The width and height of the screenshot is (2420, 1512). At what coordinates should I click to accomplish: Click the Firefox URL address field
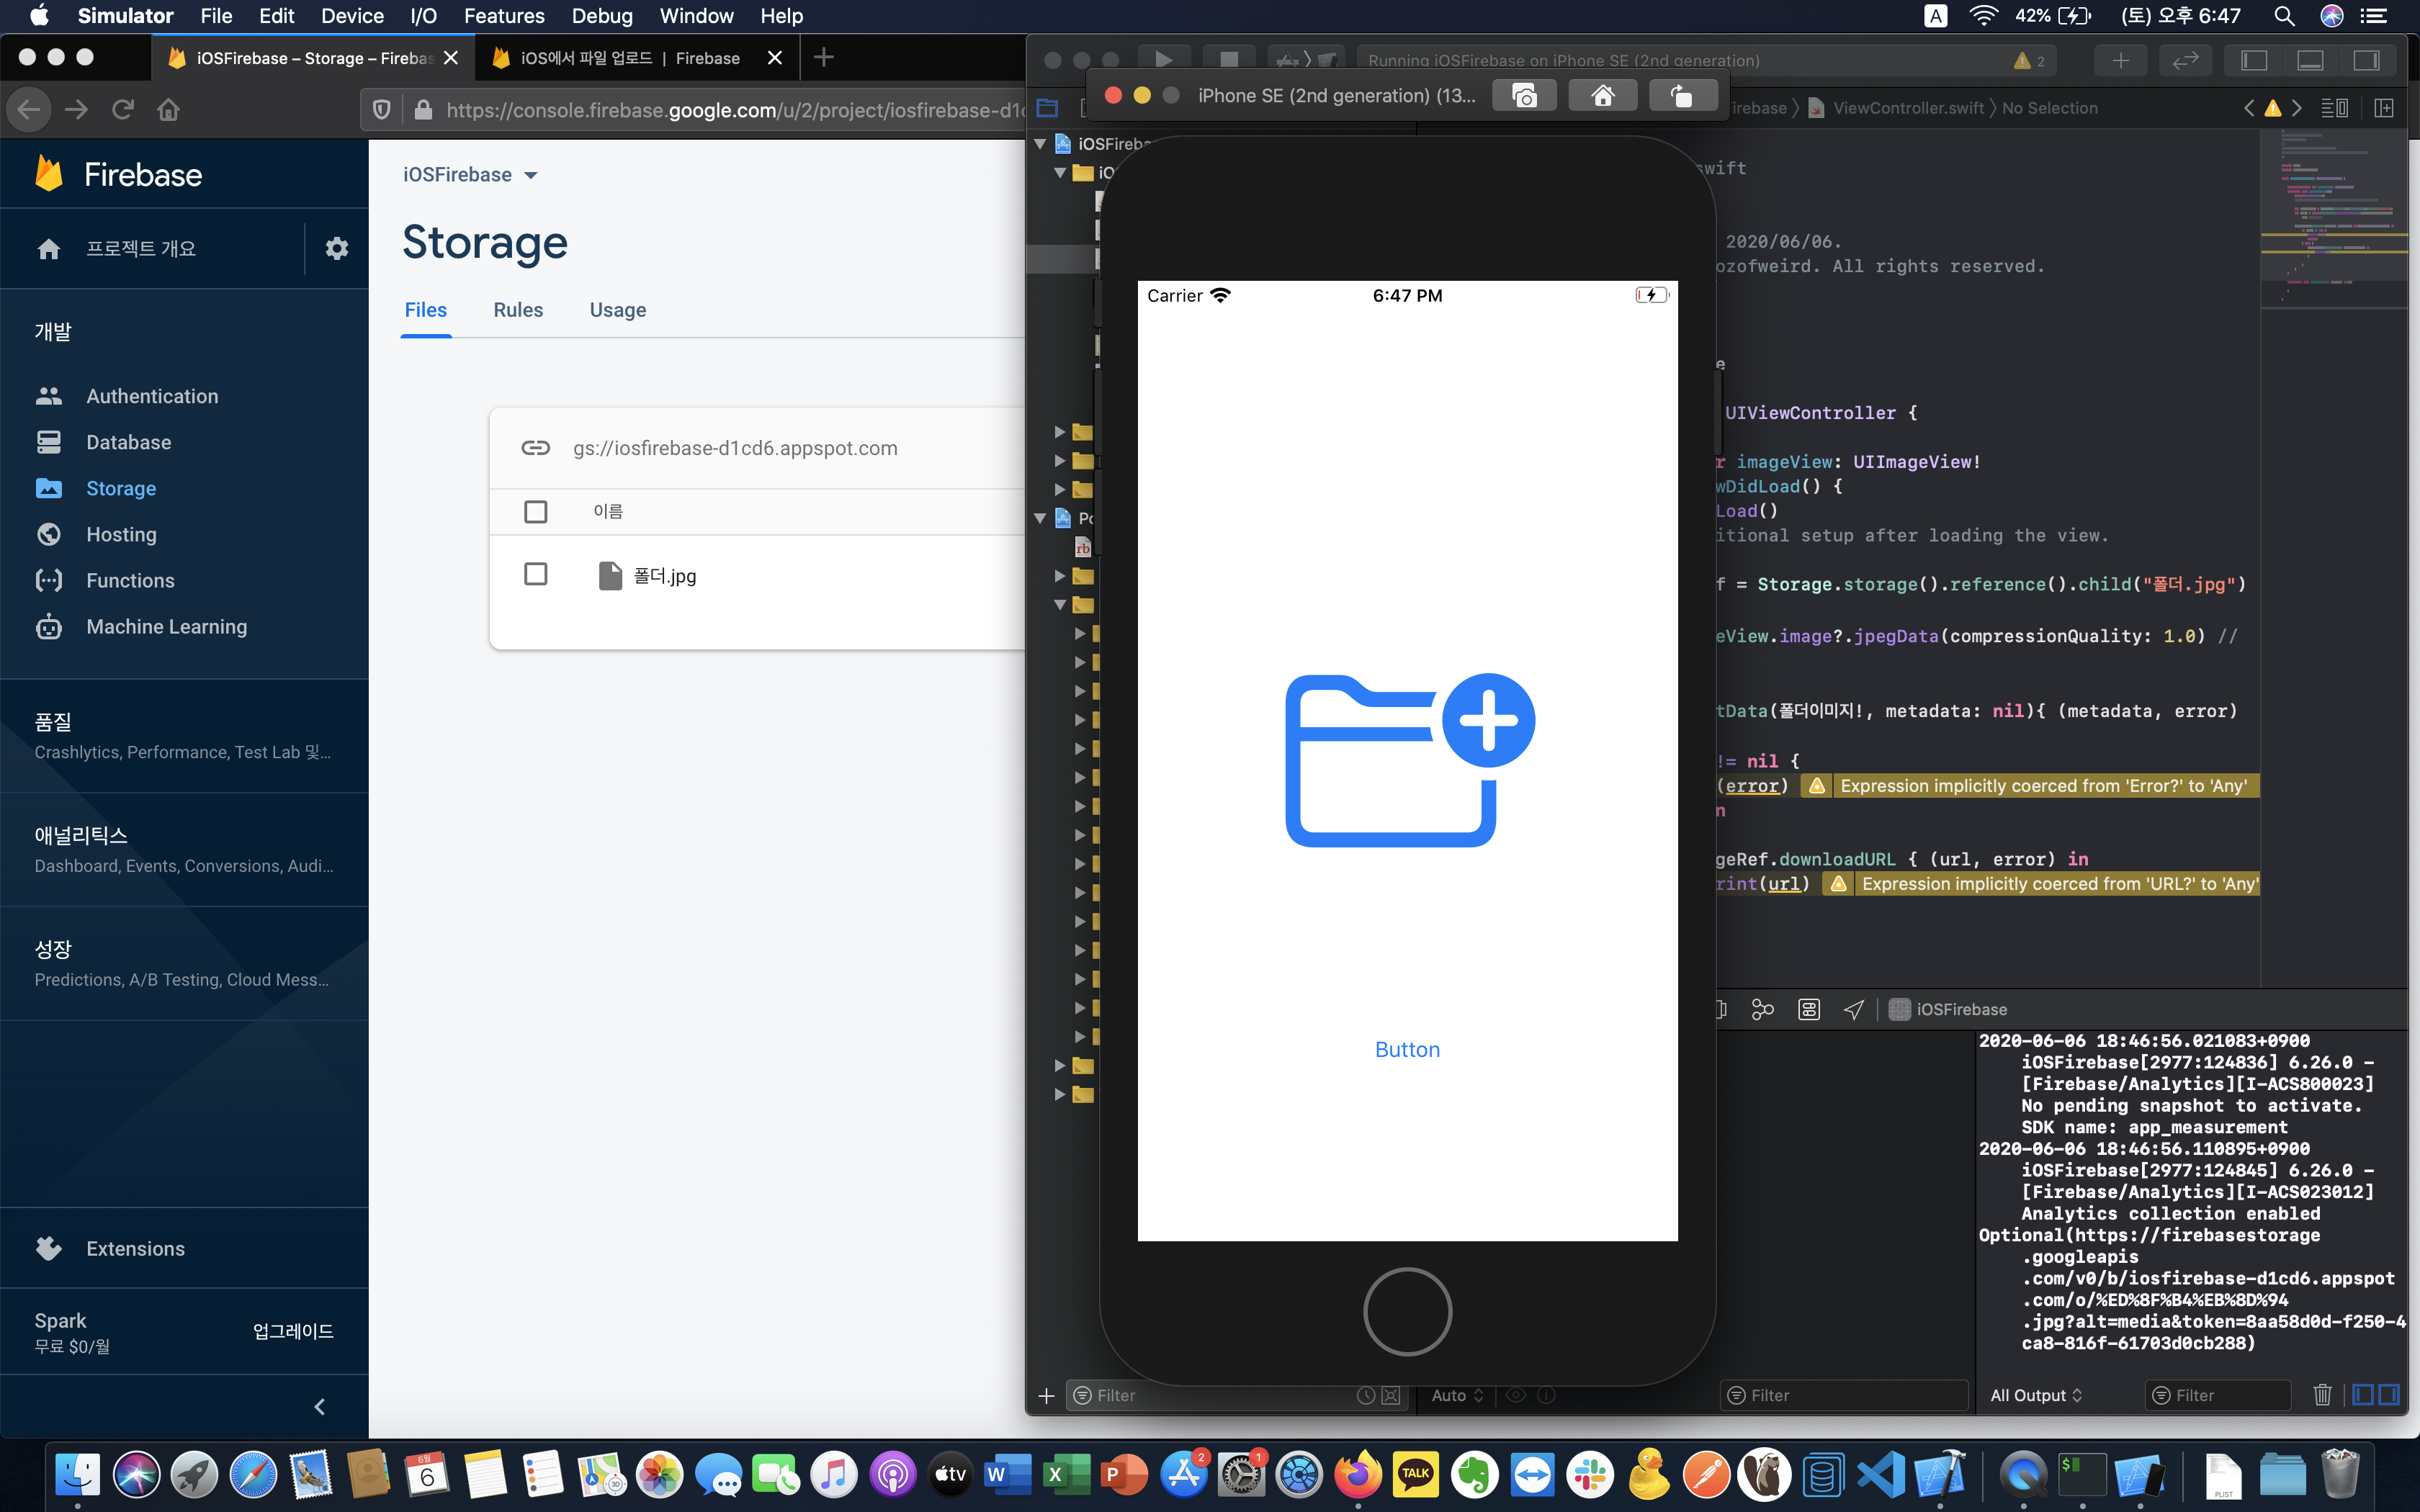tap(730, 110)
